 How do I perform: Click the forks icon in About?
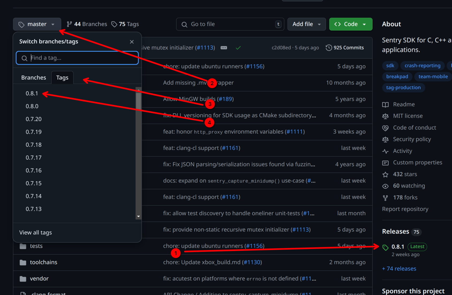pos(385,198)
